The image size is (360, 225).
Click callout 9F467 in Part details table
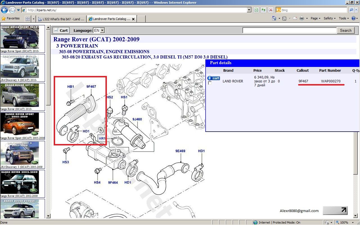pos(303,81)
